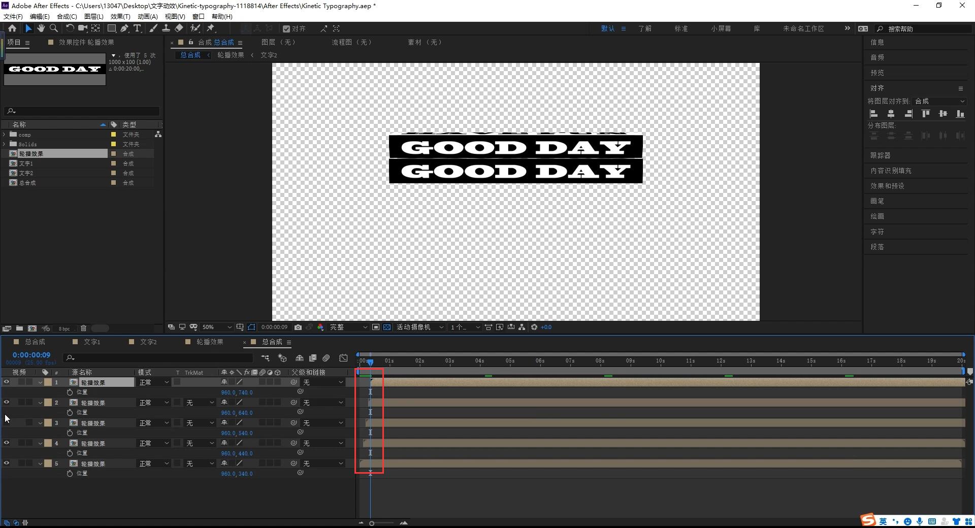Image resolution: width=975 pixels, height=528 pixels.
Task: Click the 轮播效果 breadcrumb in viewer
Action: (231, 55)
